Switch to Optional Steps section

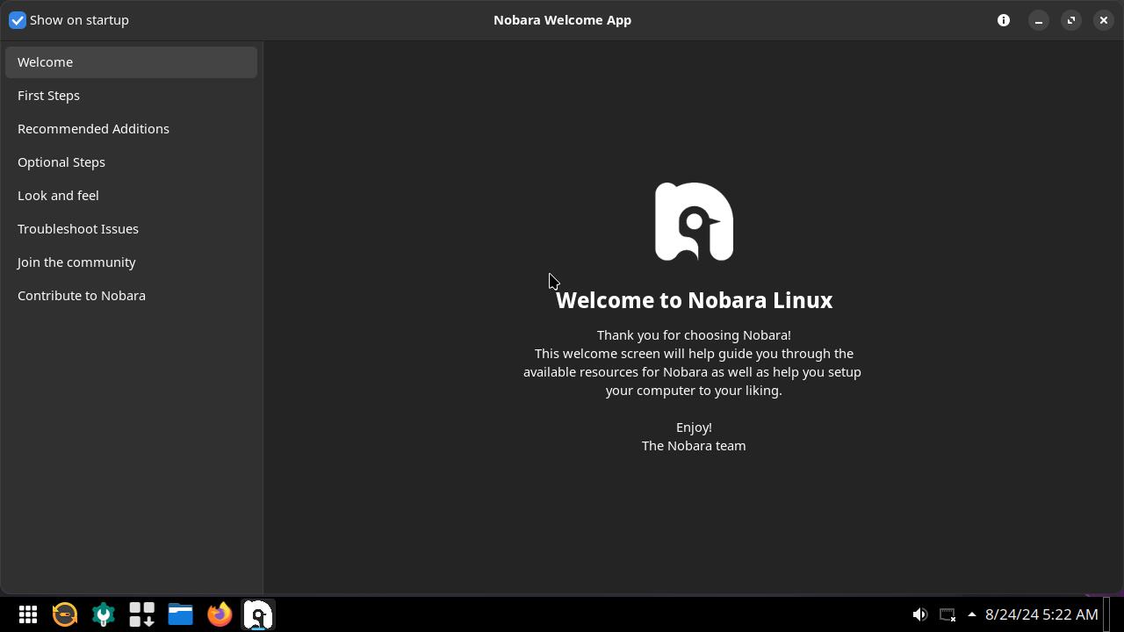tap(131, 162)
